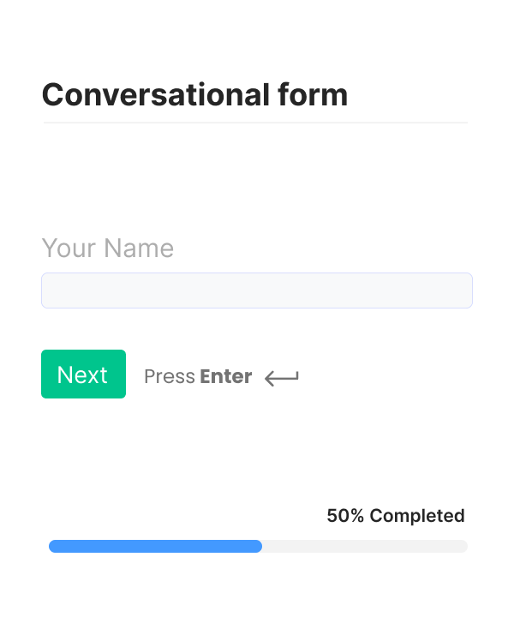Click the word "Press" beside Next
This screenshot has width=514, height=617.
click(170, 376)
